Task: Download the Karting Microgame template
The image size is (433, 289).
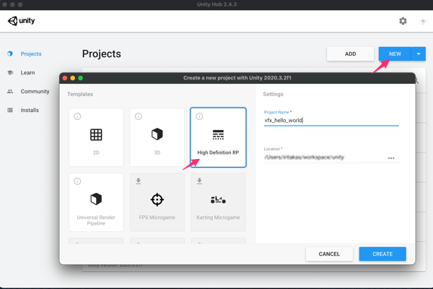Action: coord(199,181)
